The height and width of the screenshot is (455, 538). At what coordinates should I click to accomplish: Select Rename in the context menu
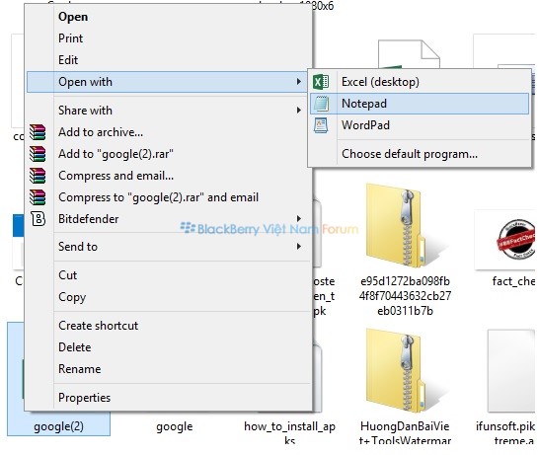[80, 369]
